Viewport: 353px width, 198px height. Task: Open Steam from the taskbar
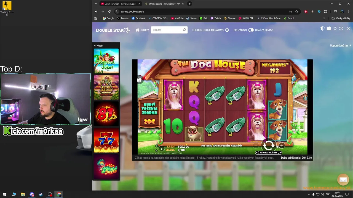(x=41, y=194)
